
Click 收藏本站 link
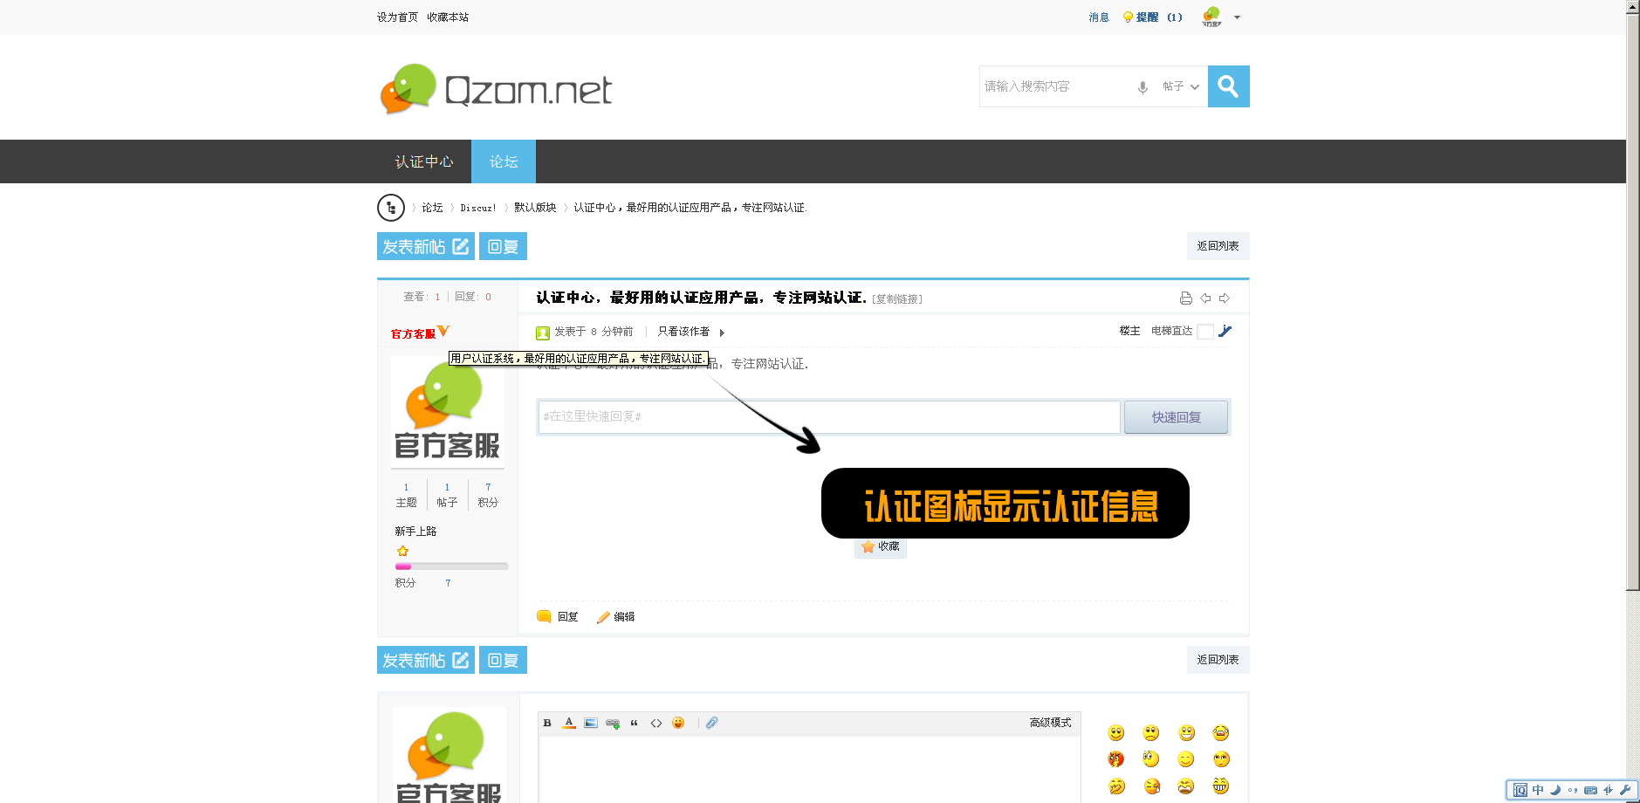[x=448, y=17]
